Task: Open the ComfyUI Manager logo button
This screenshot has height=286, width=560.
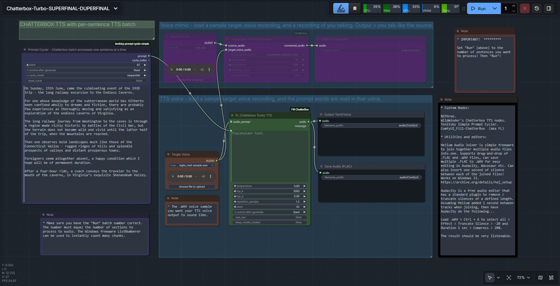Action: (341, 8)
